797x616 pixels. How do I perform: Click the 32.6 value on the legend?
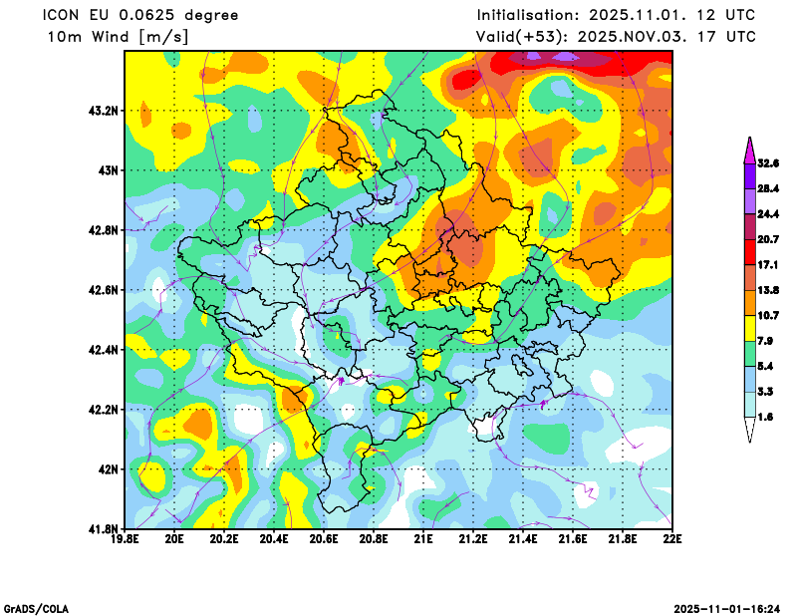(767, 162)
